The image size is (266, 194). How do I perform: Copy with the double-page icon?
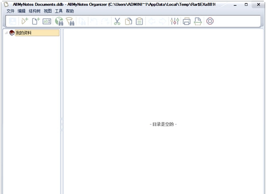[129, 22]
